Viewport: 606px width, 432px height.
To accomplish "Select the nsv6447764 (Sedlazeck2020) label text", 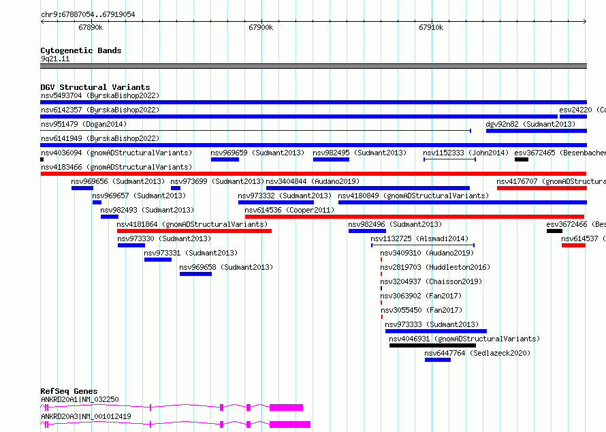I will pos(477,353).
